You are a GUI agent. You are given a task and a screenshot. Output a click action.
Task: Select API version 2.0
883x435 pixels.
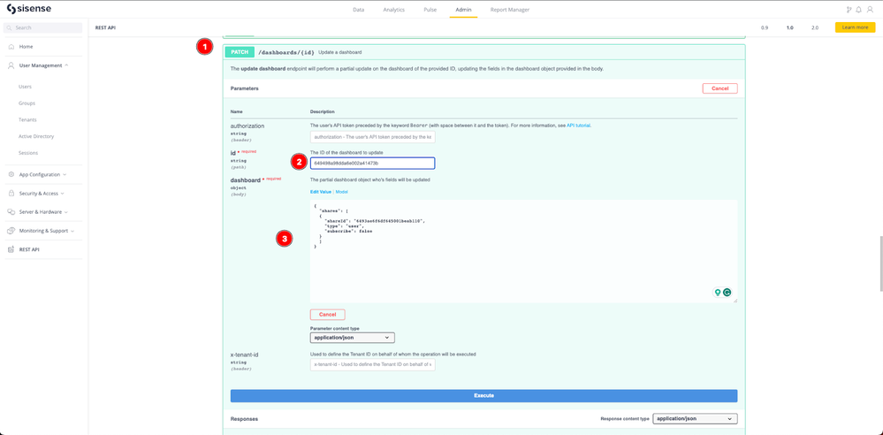tap(815, 27)
